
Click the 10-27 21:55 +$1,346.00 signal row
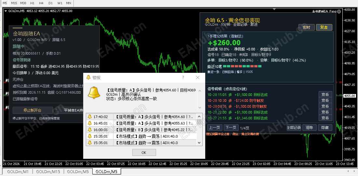pyautogui.click(x=238, y=118)
